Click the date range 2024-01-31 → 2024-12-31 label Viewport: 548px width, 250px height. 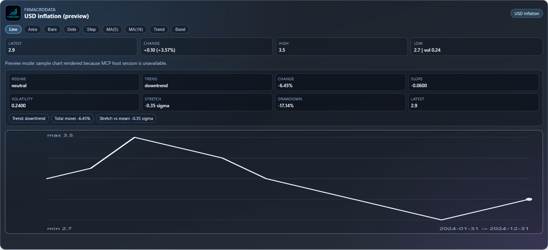[x=484, y=229]
